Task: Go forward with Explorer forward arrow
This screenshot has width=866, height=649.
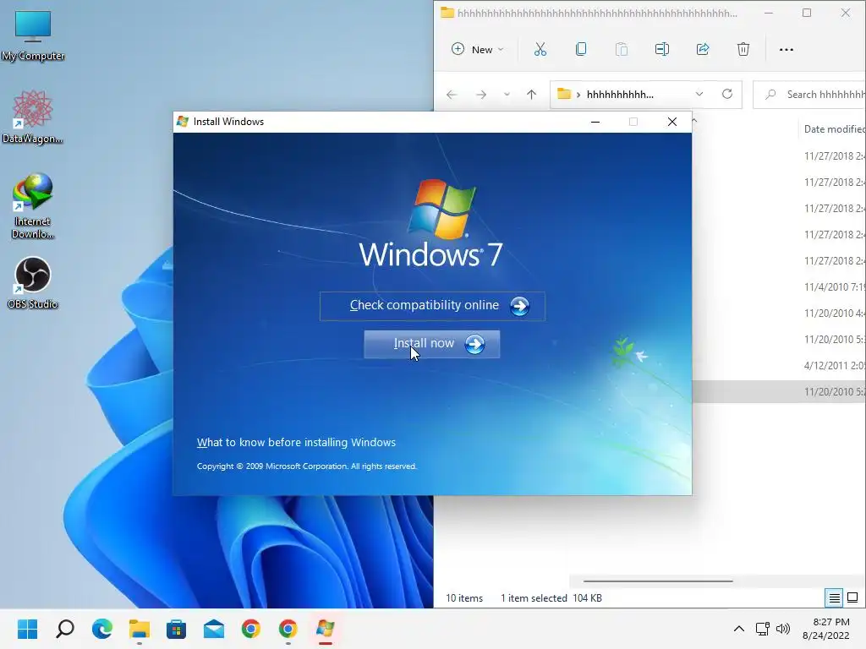Action: tap(481, 95)
